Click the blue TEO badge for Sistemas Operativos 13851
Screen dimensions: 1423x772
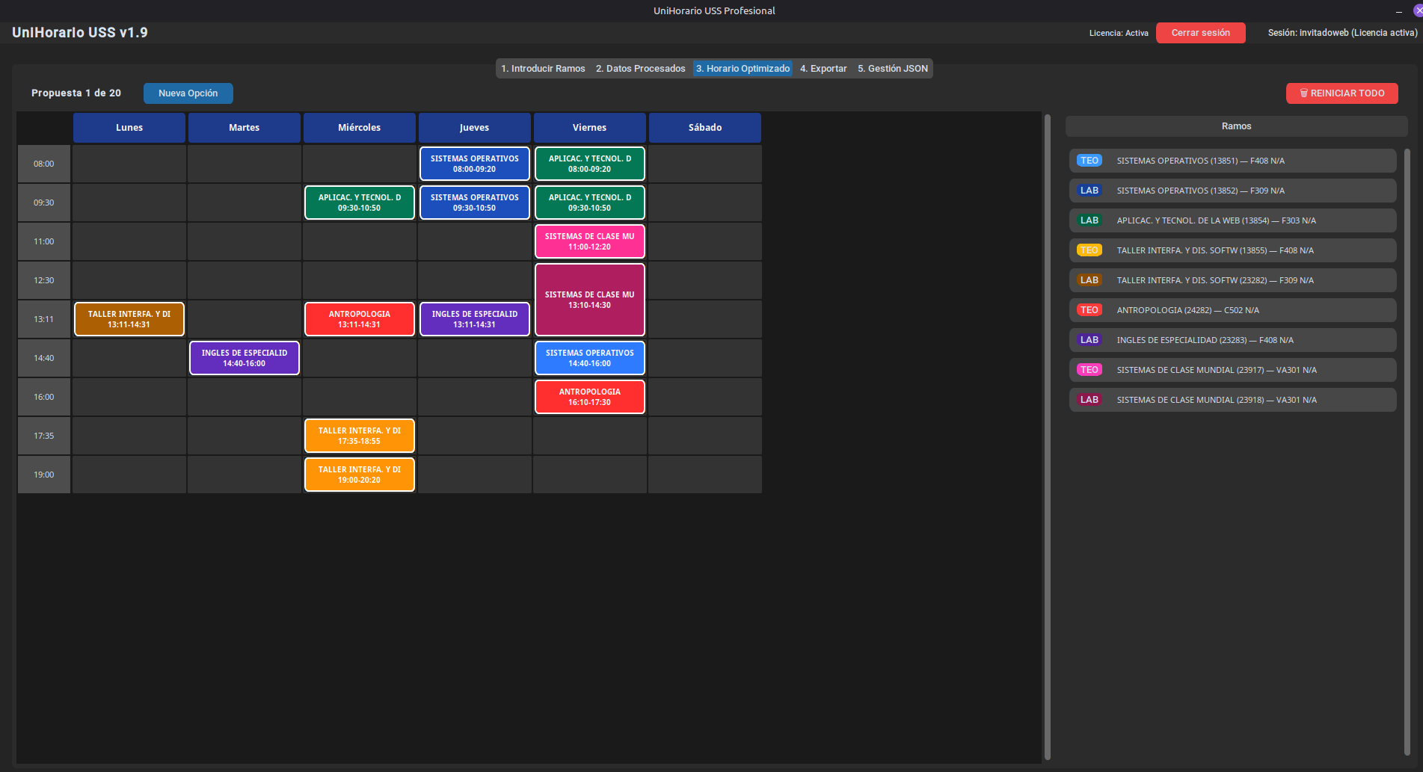coord(1089,161)
